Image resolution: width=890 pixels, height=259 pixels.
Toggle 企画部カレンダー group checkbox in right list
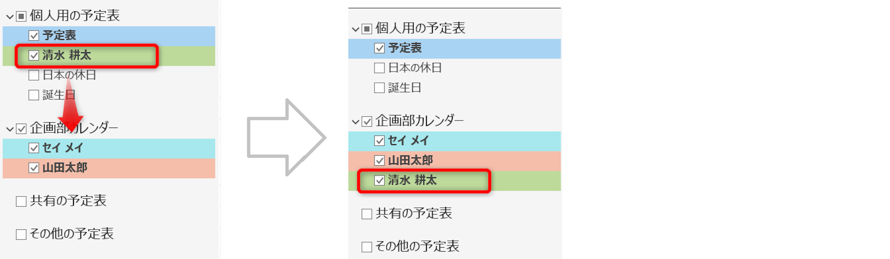point(367,121)
